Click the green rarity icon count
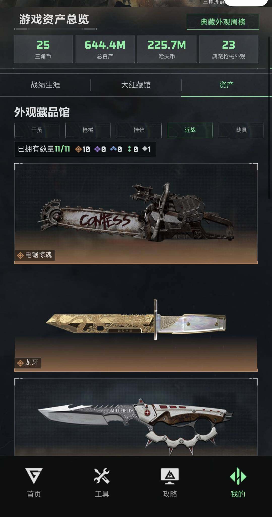This screenshot has height=517, width=272. pos(133,149)
